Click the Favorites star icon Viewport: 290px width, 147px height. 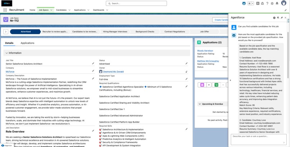[x=249, y=3]
